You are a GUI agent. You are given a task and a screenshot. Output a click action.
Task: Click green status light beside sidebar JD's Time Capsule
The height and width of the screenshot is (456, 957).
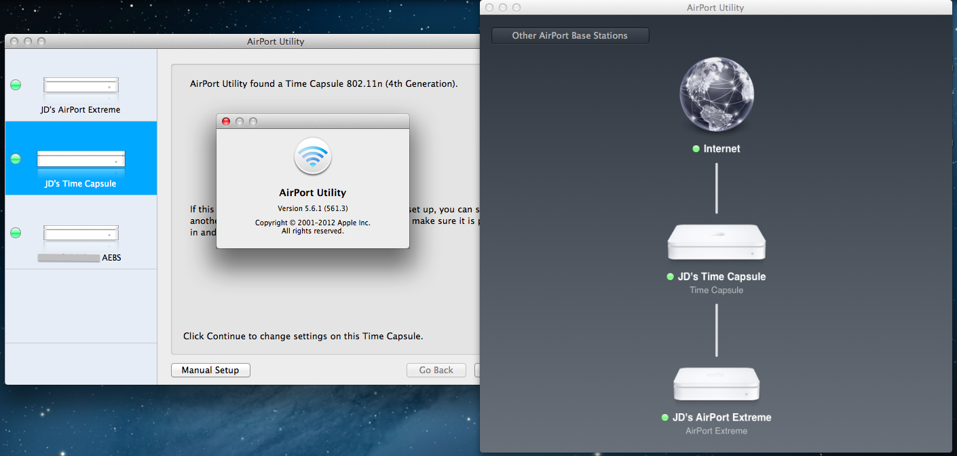(x=16, y=159)
